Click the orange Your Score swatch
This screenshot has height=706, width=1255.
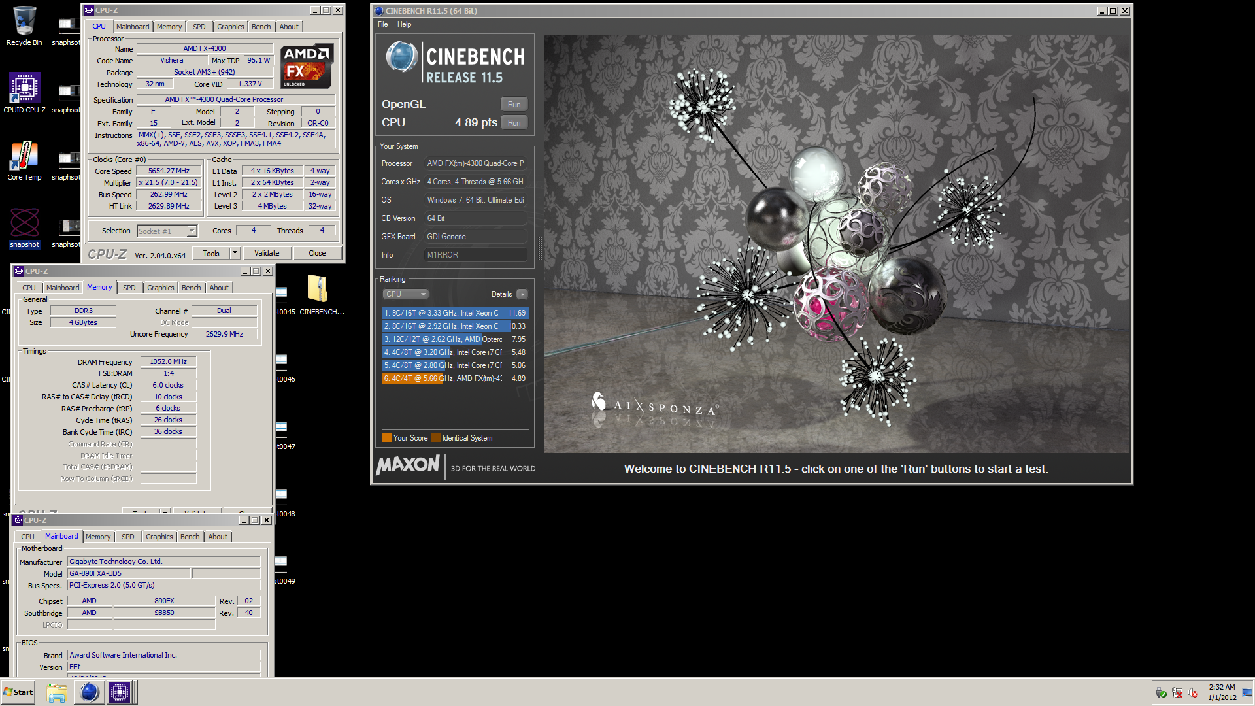tap(386, 438)
